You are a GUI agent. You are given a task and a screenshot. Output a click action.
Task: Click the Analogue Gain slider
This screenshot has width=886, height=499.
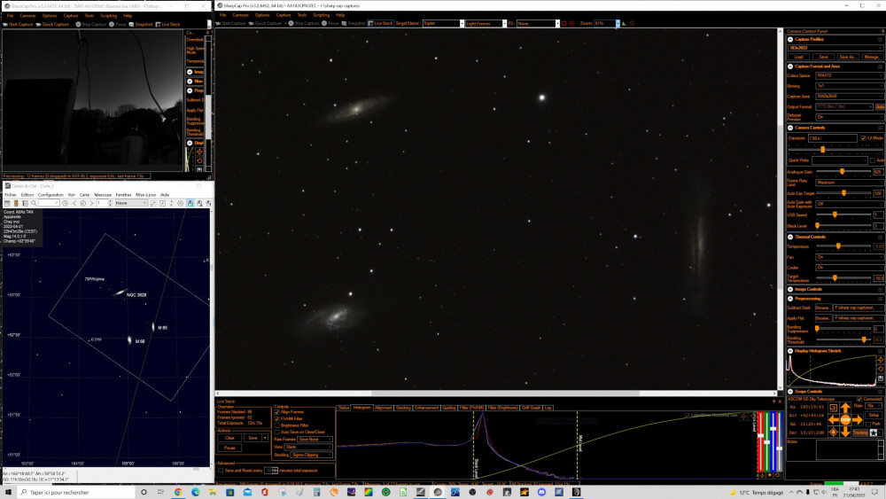click(x=843, y=172)
